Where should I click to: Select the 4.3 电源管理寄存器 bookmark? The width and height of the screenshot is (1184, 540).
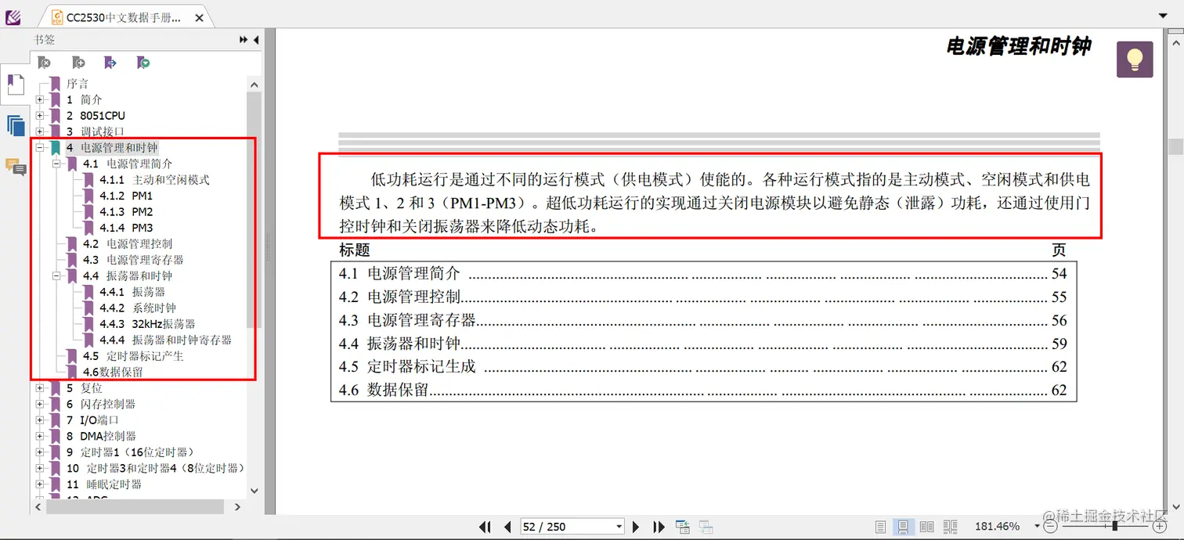(133, 260)
